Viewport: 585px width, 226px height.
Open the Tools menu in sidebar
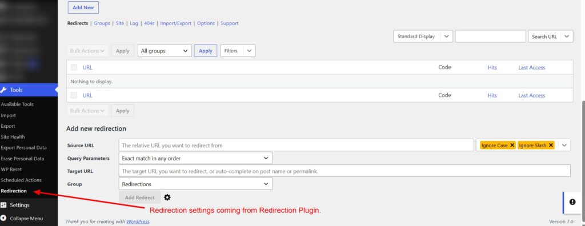29,90
